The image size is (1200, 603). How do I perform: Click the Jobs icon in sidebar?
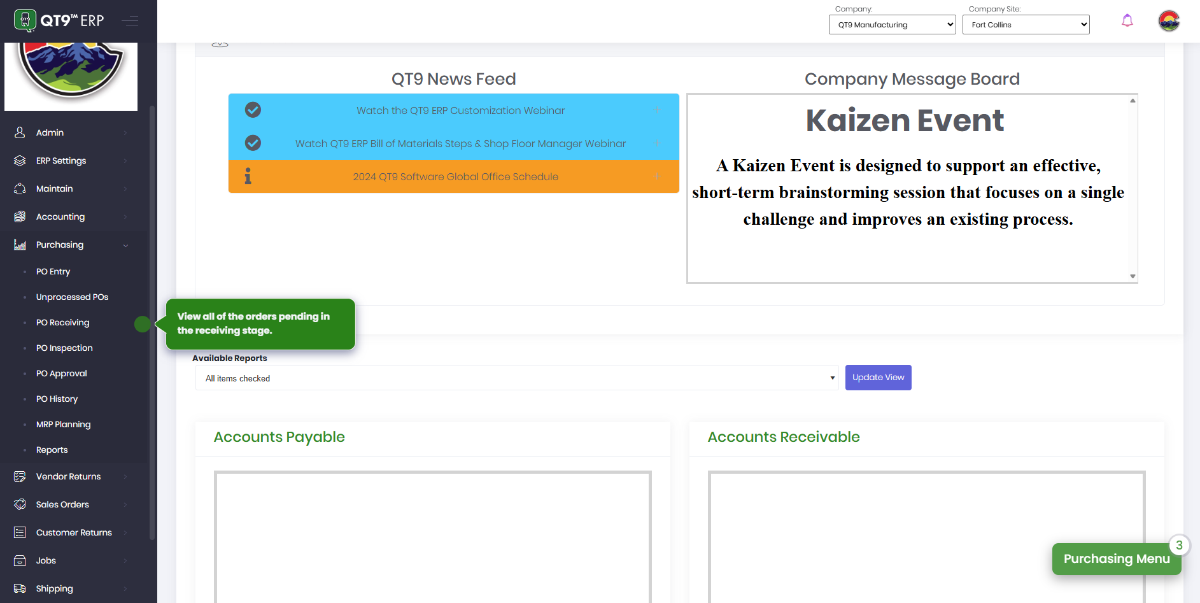pyautogui.click(x=20, y=560)
